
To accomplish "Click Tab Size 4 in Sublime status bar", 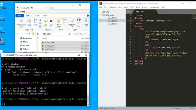I will pyautogui.click(x=176, y=108).
